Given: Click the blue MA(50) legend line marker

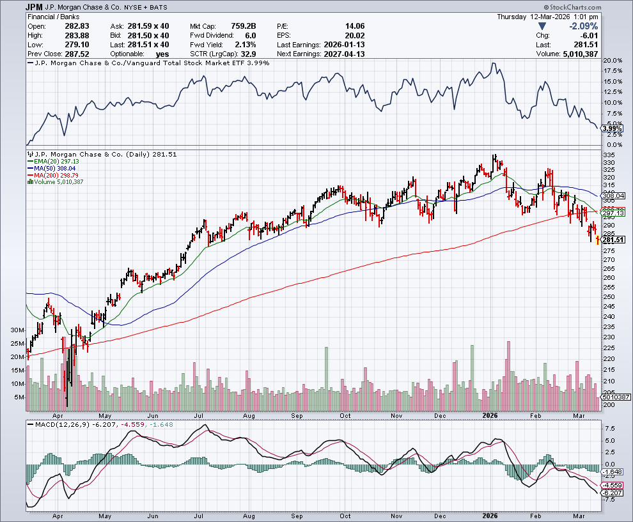Looking at the screenshot, I should [x=28, y=168].
